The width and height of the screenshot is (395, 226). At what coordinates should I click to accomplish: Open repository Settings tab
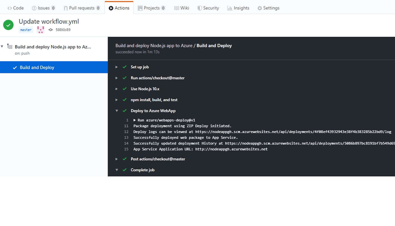[x=268, y=8]
